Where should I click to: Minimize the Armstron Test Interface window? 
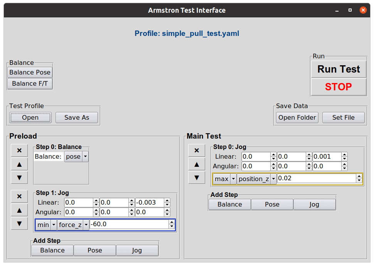[x=337, y=10]
